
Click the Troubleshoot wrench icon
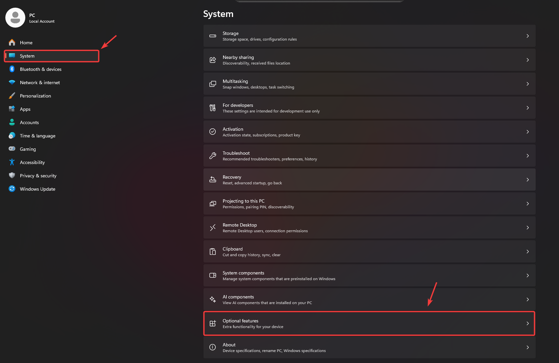tap(212, 156)
